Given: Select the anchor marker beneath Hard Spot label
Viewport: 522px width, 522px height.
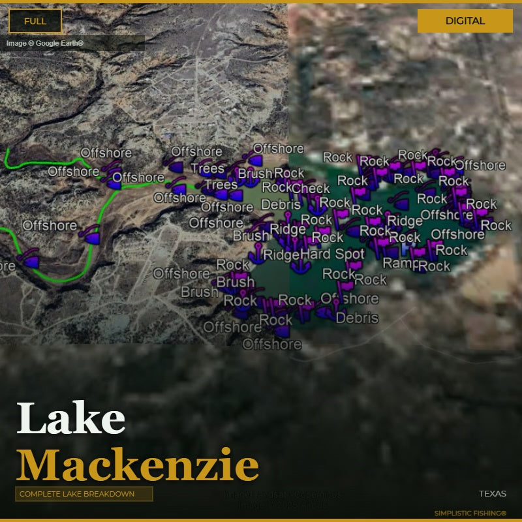Looking at the screenshot, I should point(301,267).
